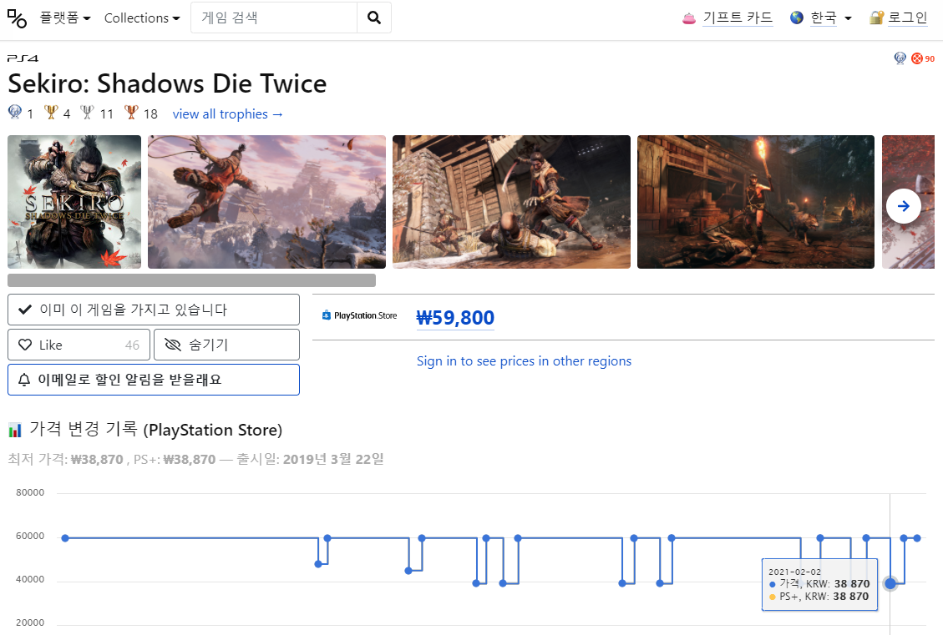Click the platinum trophy count icon
This screenshot has height=635, width=943.
point(14,113)
